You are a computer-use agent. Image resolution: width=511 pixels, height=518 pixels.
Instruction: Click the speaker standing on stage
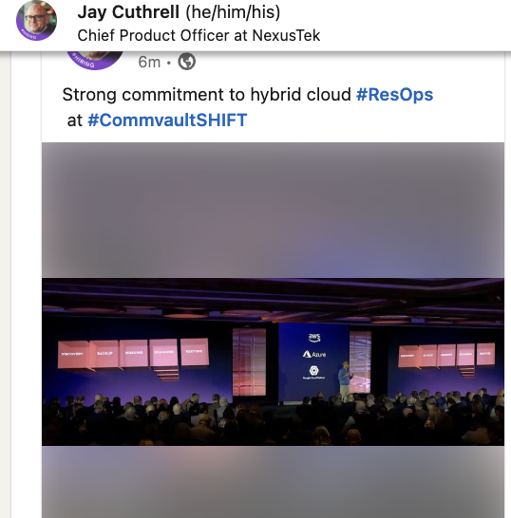pyautogui.click(x=345, y=380)
